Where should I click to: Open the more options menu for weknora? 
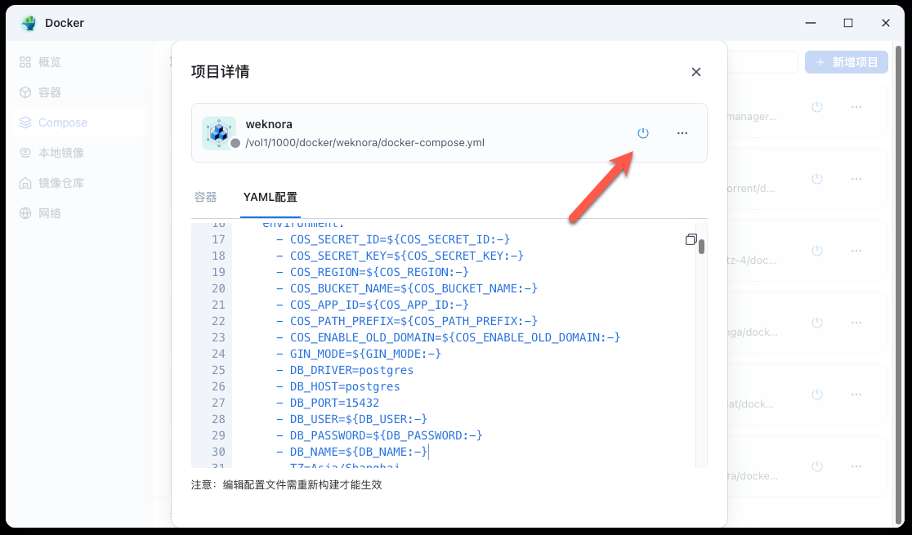tap(682, 132)
